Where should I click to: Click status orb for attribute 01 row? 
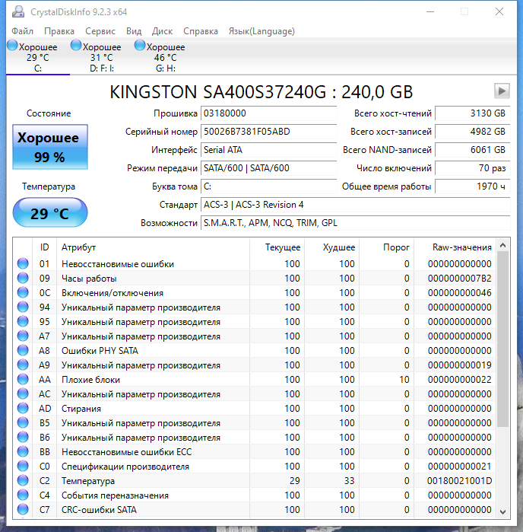point(23,264)
